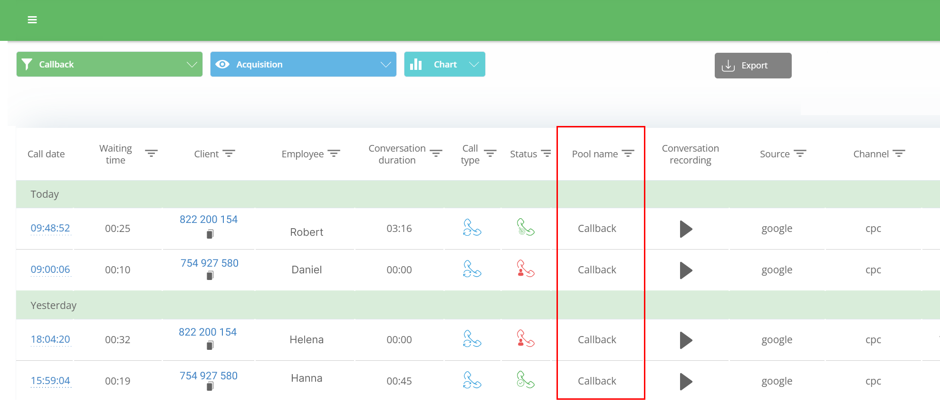Filter the Channel column
Screen dimensions: 940x405
899,154
